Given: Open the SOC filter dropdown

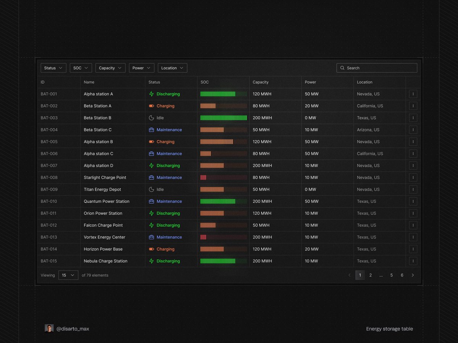Looking at the screenshot, I should [x=81, y=68].
